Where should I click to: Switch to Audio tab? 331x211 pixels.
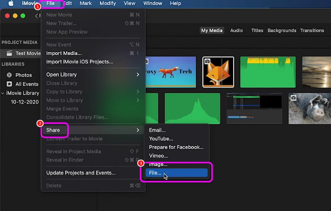(x=236, y=31)
